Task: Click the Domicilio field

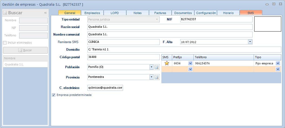Action: [x=184, y=49]
